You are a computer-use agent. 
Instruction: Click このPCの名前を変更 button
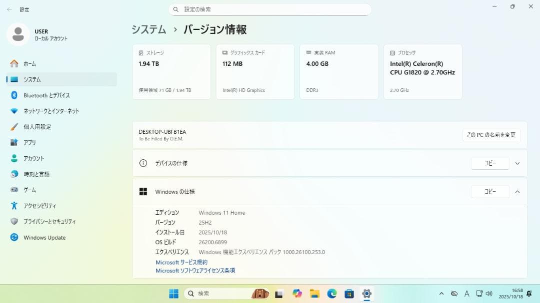point(491,135)
